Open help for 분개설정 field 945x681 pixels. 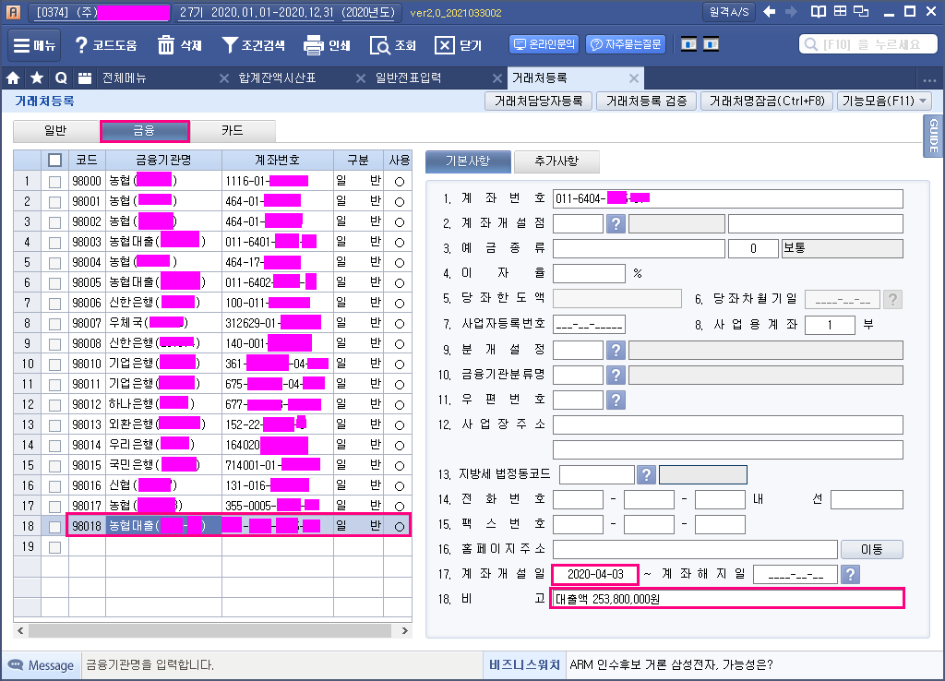(x=616, y=350)
